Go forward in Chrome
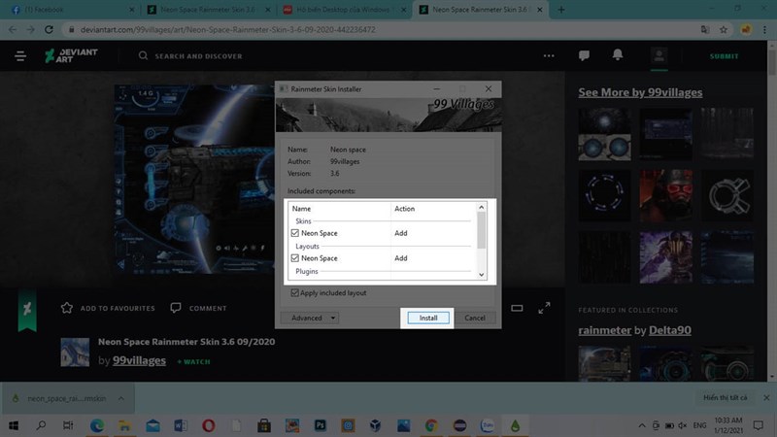 pos(31,30)
